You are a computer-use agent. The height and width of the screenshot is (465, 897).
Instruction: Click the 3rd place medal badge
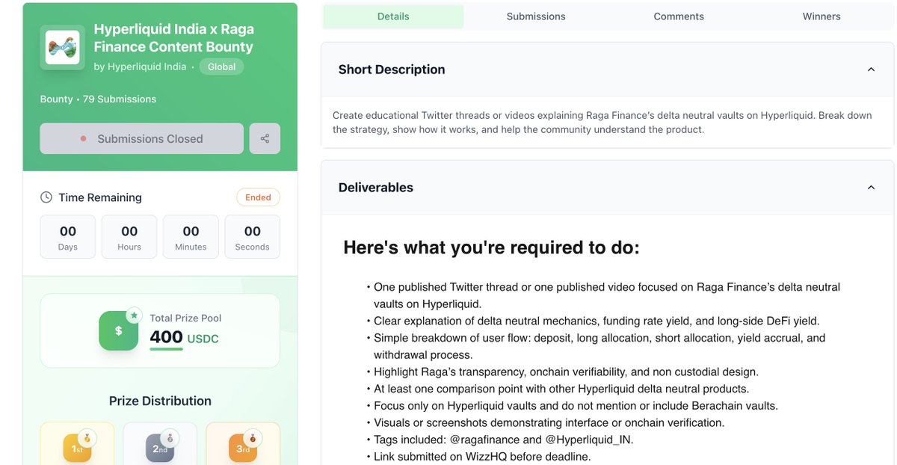point(243,447)
